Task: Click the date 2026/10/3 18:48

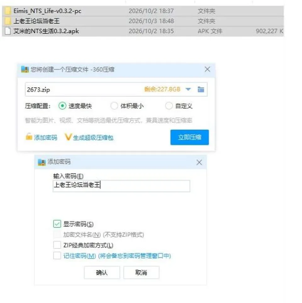Action: (x=151, y=21)
